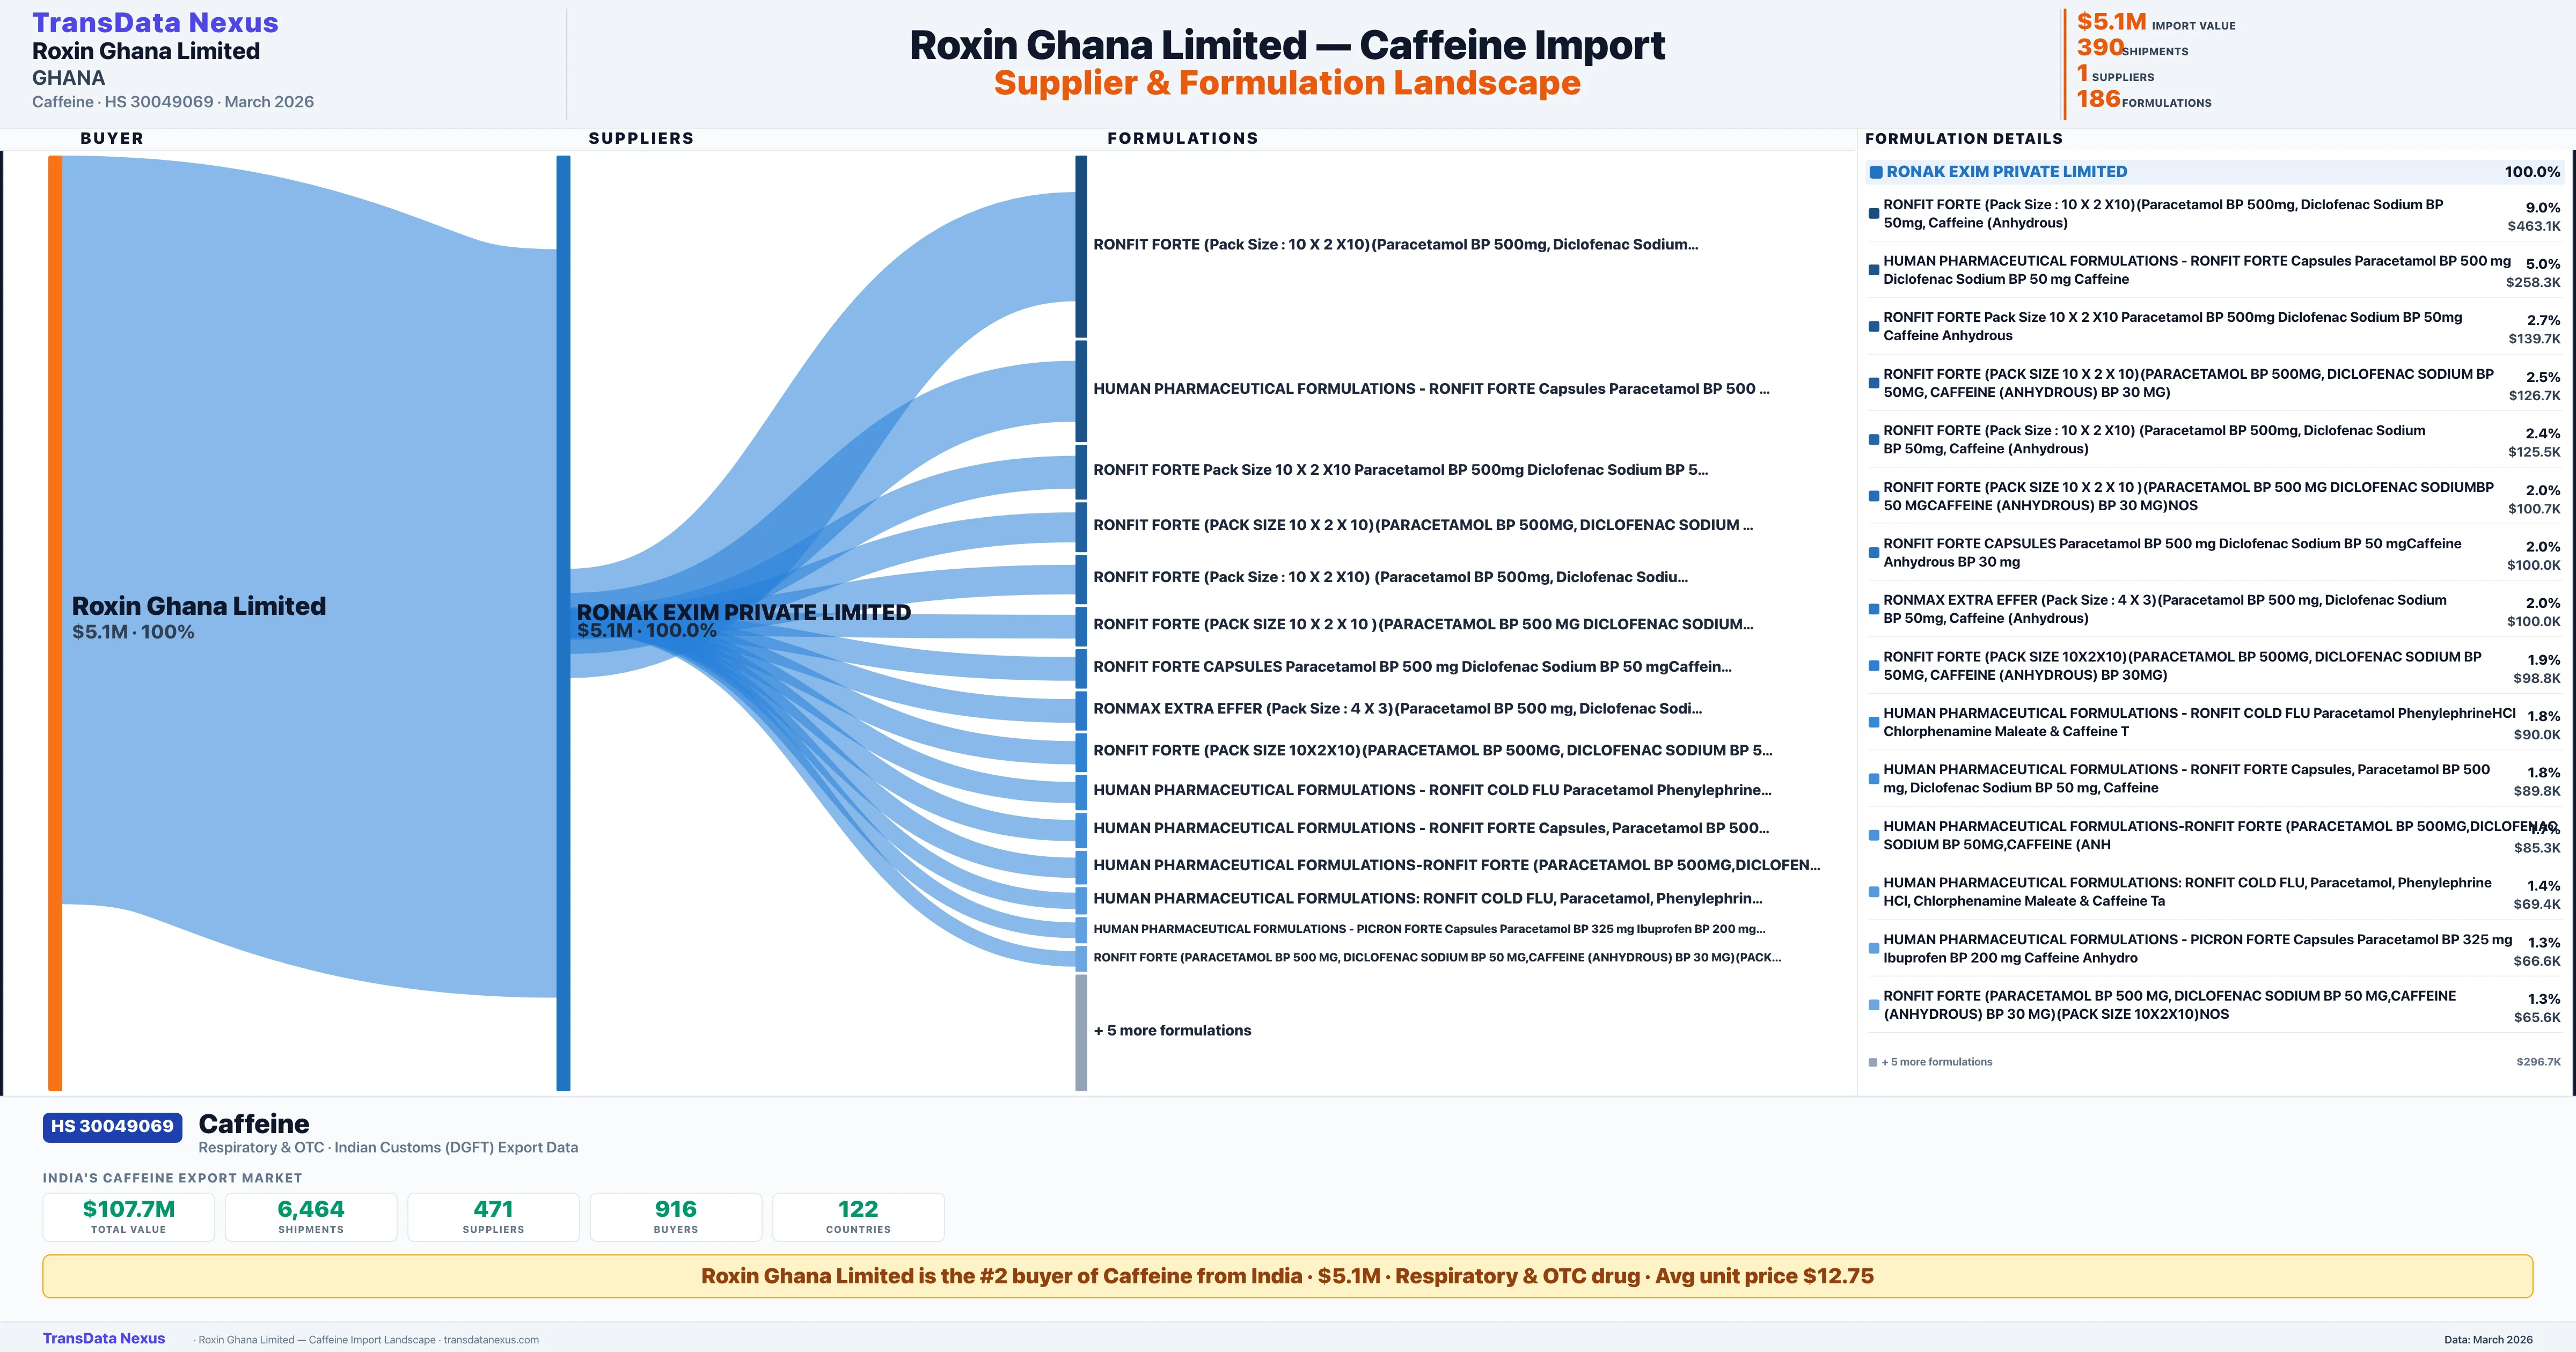
Task: Select the FORMULATIONS column header
Action: [x=1183, y=138]
